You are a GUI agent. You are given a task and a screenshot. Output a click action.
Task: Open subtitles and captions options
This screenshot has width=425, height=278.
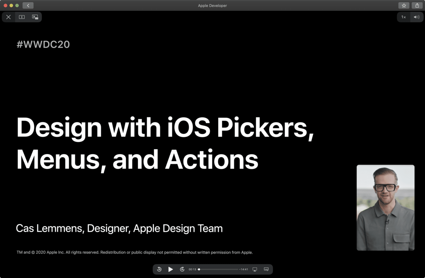click(x=266, y=269)
